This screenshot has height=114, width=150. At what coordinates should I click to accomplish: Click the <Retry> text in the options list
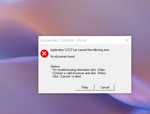(x=102, y=73)
